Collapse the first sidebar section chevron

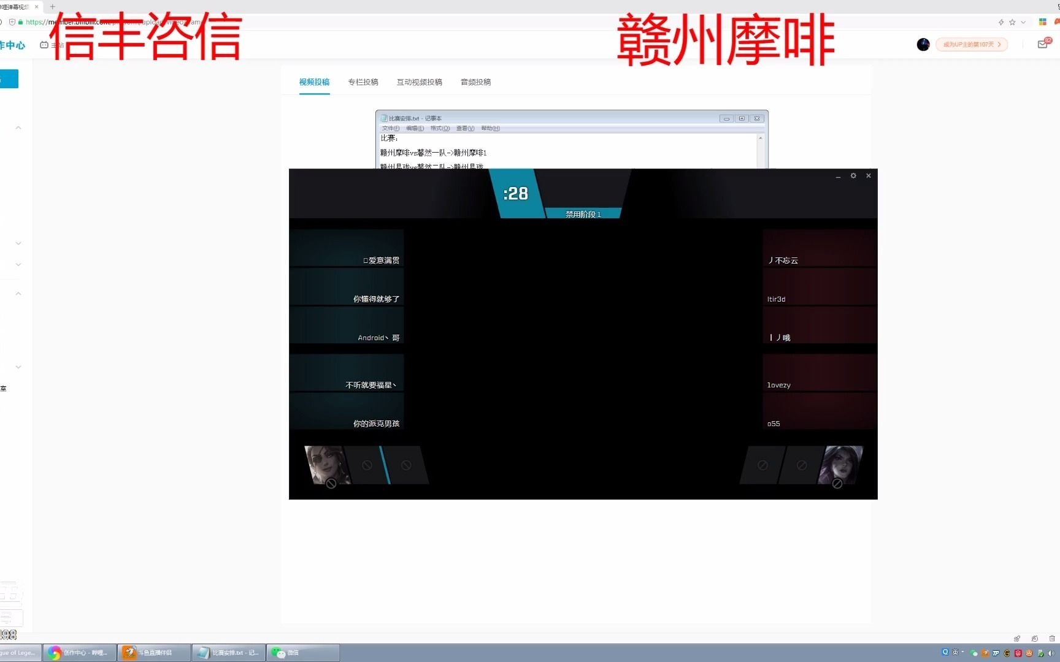pyautogui.click(x=18, y=127)
